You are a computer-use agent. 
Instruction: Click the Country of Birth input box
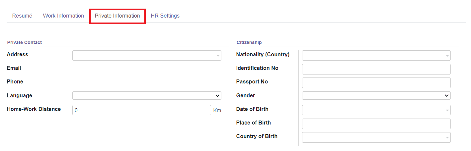376,137
